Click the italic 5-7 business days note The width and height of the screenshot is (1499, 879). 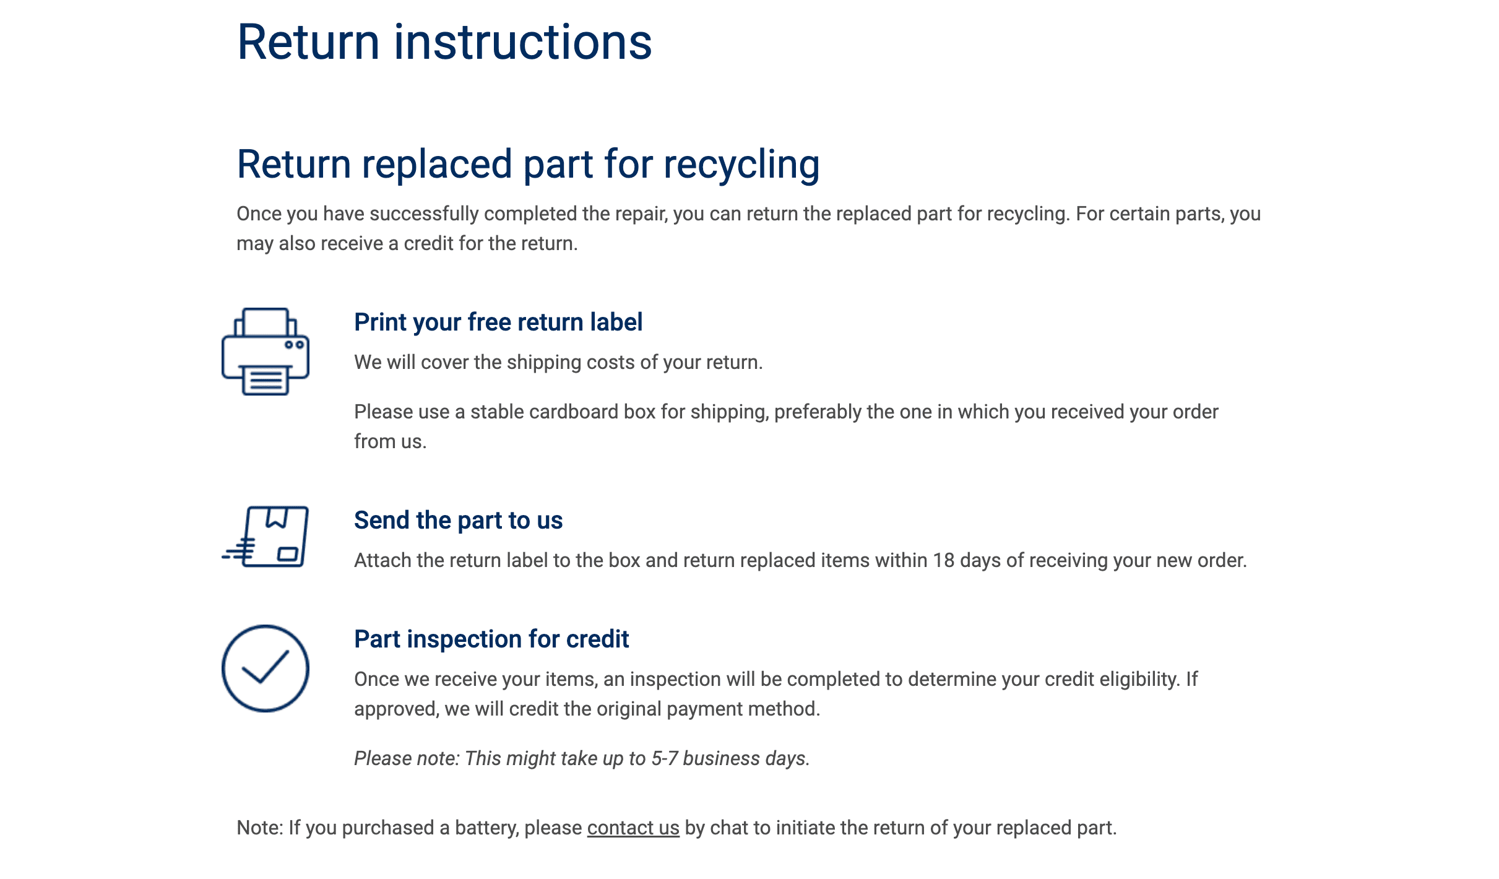(582, 758)
